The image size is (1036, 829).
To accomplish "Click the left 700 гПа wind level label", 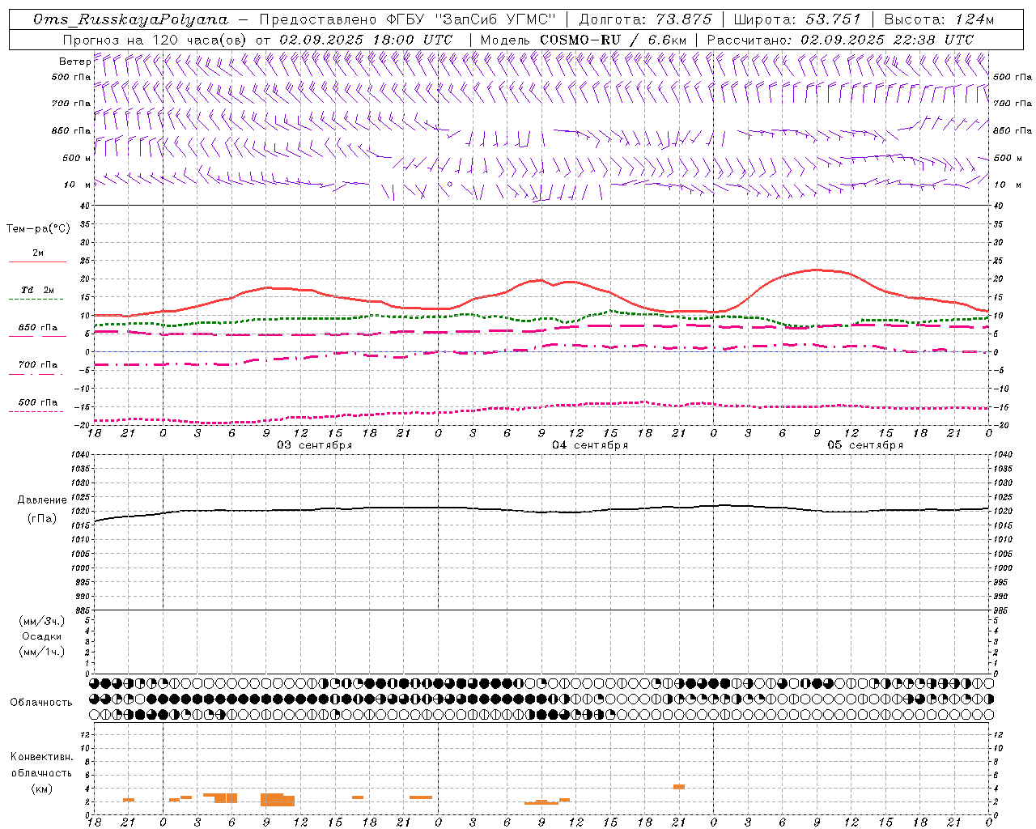I will [x=71, y=104].
